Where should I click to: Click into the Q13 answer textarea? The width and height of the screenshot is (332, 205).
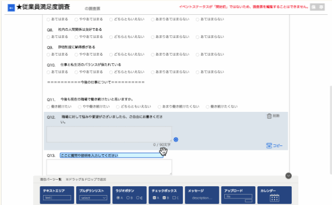[x=109, y=167]
